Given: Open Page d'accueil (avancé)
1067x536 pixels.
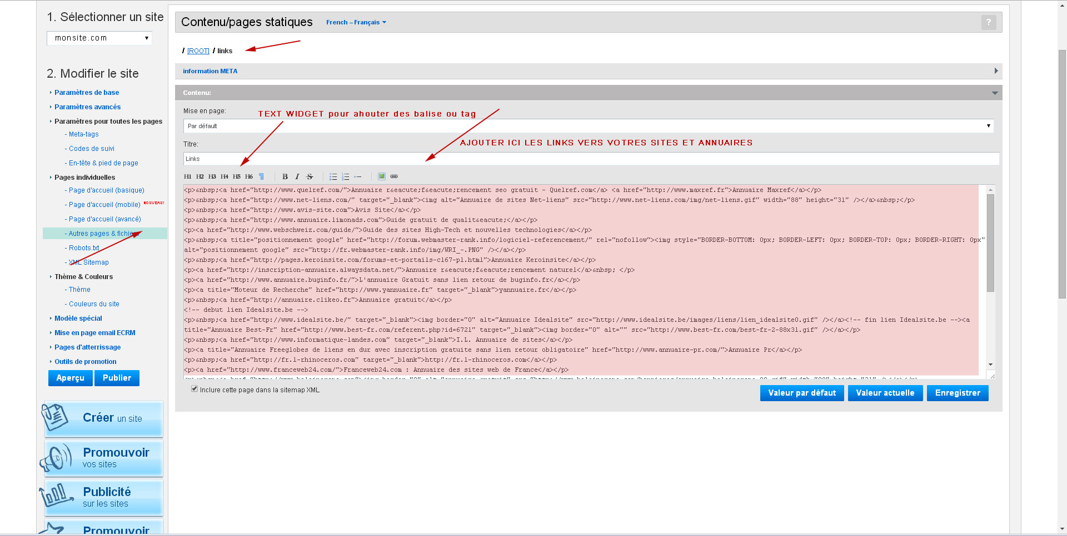Looking at the screenshot, I should pos(105,219).
